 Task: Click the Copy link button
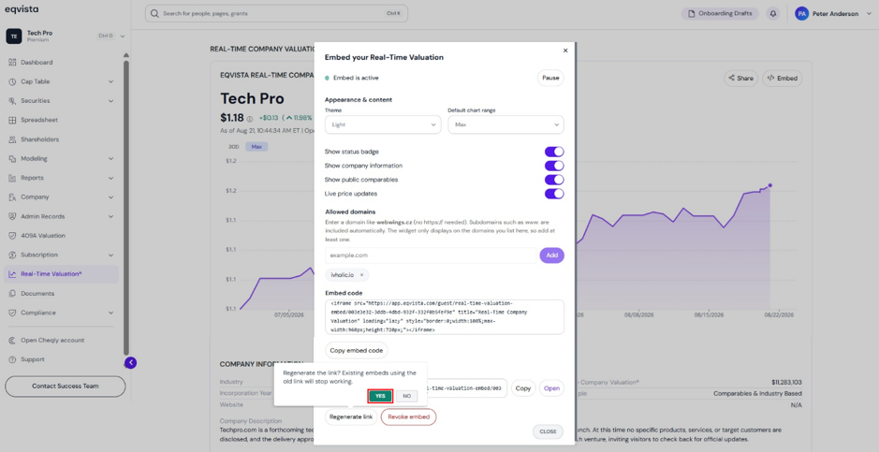point(523,388)
